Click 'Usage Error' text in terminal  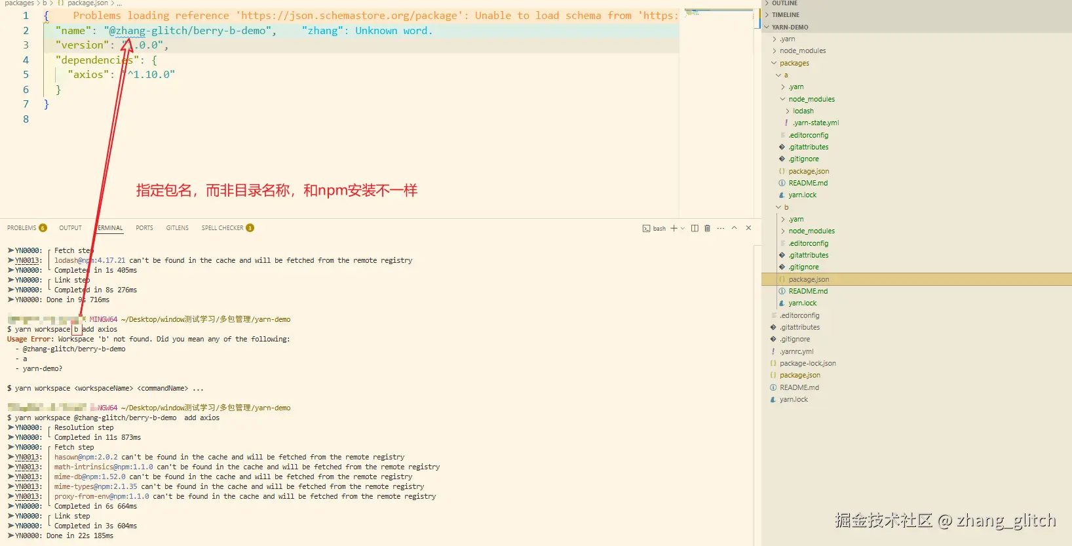point(29,340)
